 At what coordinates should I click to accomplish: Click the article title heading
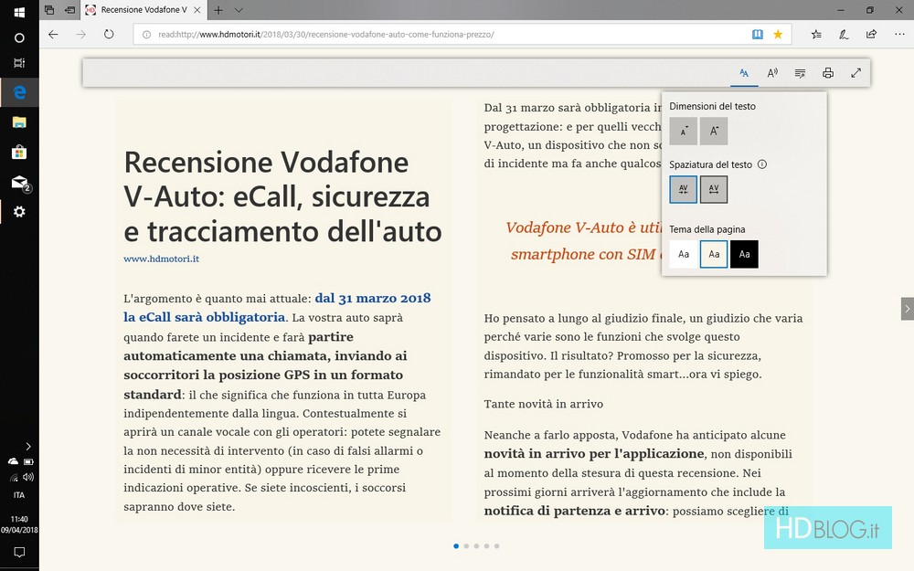282,196
